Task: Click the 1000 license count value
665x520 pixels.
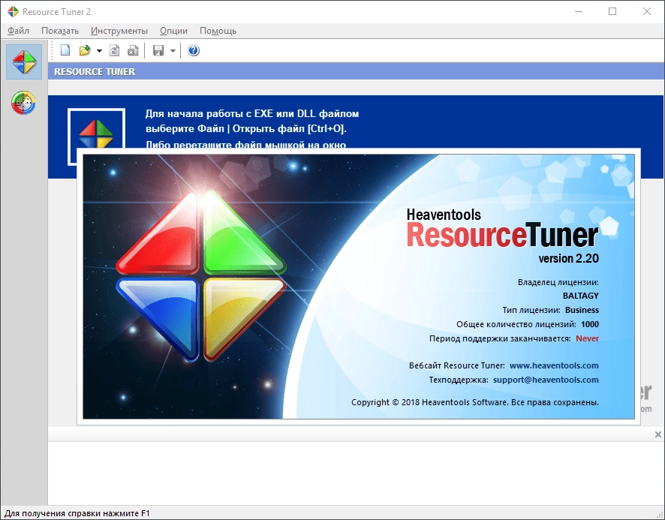Action: click(x=590, y=324)
